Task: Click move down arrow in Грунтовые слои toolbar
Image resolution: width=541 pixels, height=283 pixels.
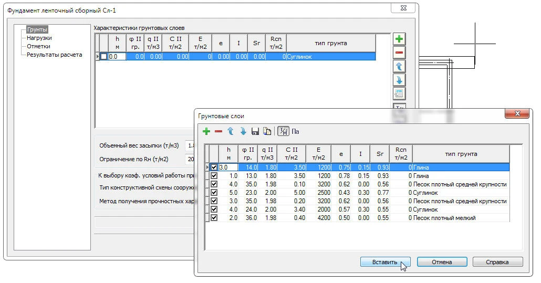Action: coord(243,131)
